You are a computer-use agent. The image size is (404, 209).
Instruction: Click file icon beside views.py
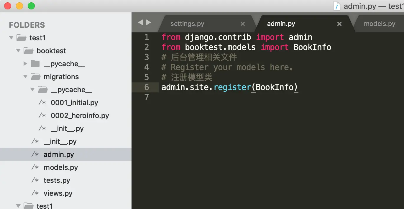point(35,193)
